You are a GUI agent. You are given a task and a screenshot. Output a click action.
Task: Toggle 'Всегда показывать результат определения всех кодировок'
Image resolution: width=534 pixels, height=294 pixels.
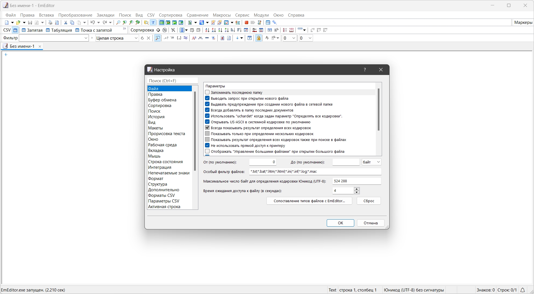coord(207,128)
